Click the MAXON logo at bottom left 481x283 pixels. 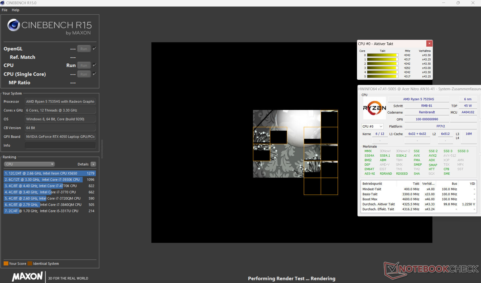27,276
